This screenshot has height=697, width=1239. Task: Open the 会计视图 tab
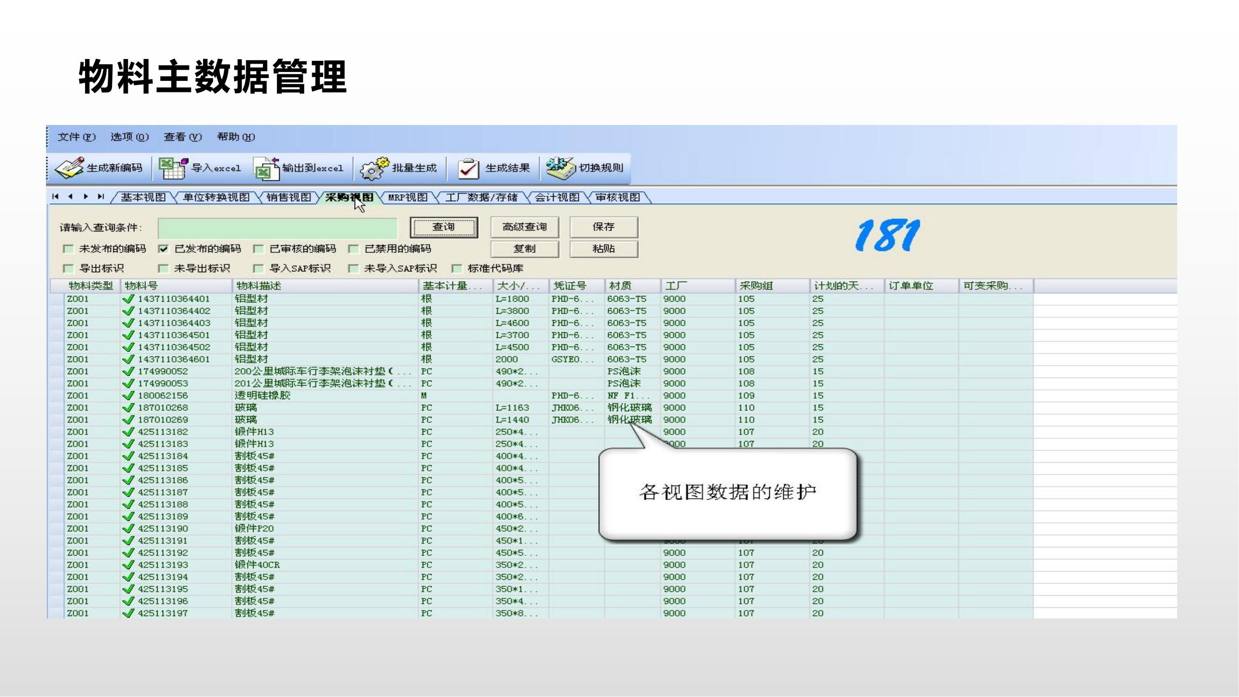click(557, 197)
